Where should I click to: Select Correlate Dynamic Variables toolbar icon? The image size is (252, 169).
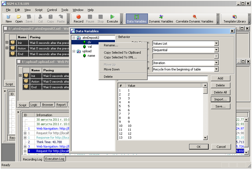(194, 18)
